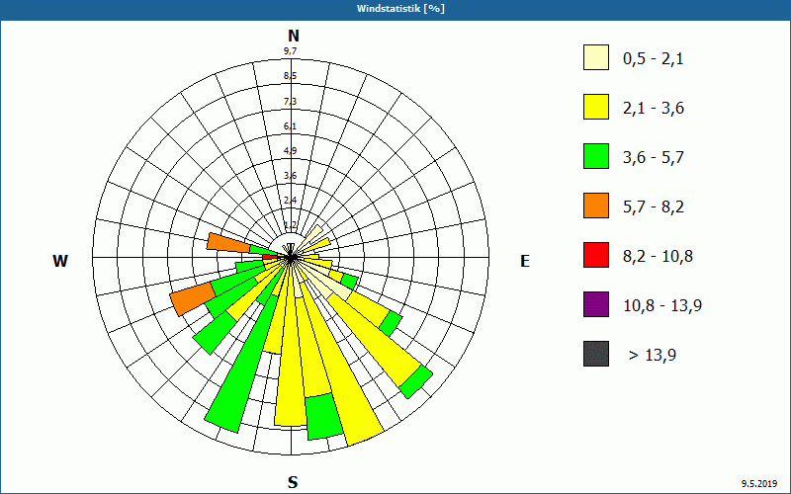This screenshot has height=494, width=791.
Task: Click the S compass label
Action: [293, 483]
